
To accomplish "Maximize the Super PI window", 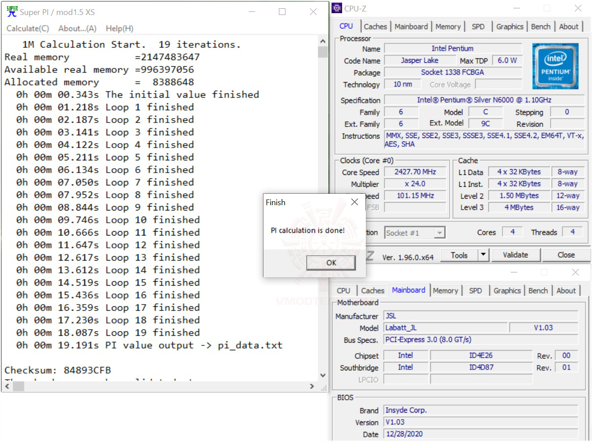I will coord(282,12).
